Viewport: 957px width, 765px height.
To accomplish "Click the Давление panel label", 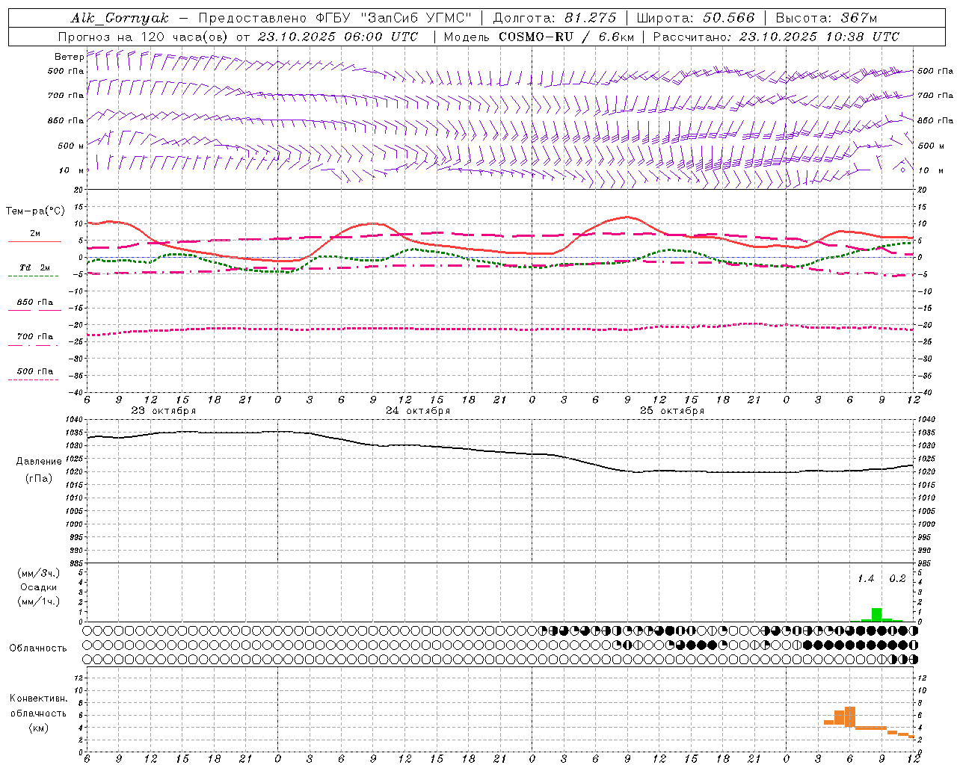I will pos(39,461).
